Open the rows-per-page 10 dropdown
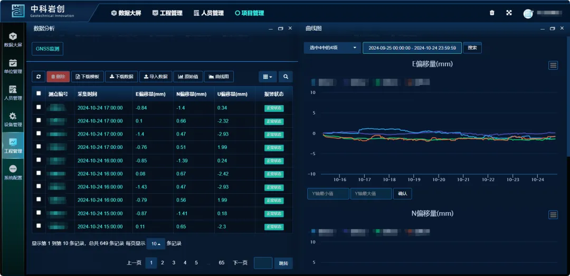570x276 pixels. 155,244
